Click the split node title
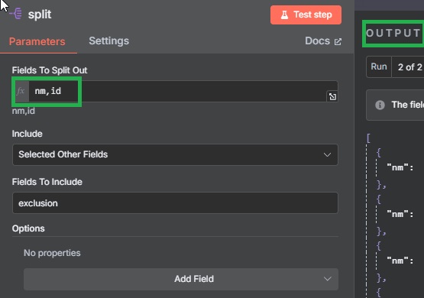 pos(40,15)
